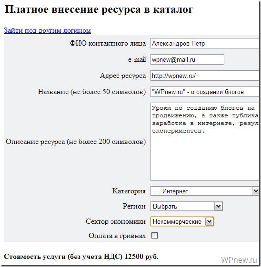Enable the Оплата в гривнах checkbox

(154, 236)
